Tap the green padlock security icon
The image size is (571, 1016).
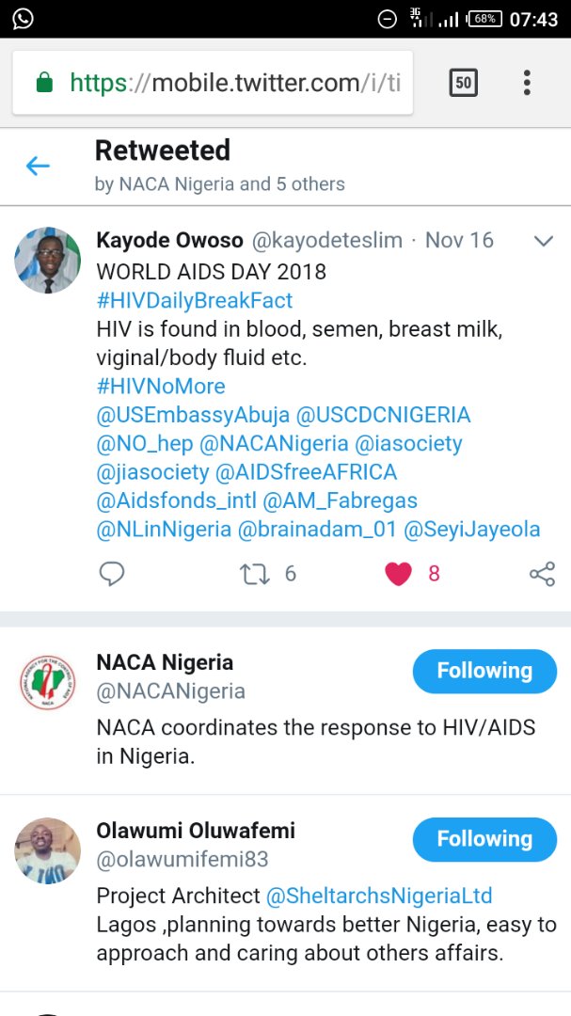[43, 83]
